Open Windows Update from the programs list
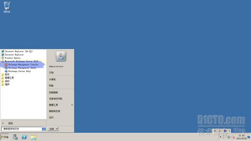 tap(11, 58)
